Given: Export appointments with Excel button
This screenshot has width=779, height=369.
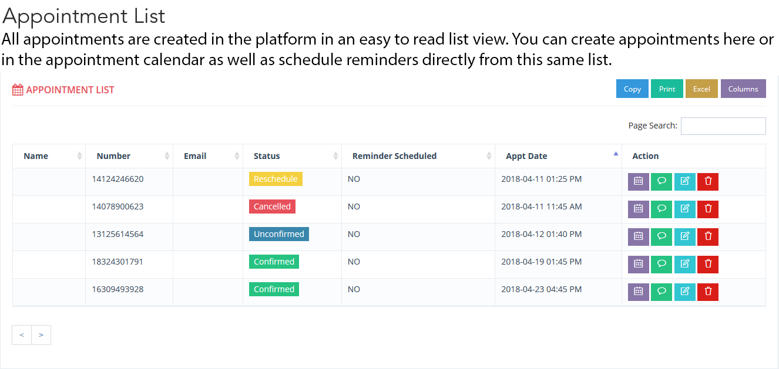Looking at the screenshot, I should coord(701,89).
